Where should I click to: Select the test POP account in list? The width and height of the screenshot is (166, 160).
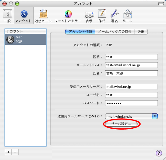tap(26, 39)
